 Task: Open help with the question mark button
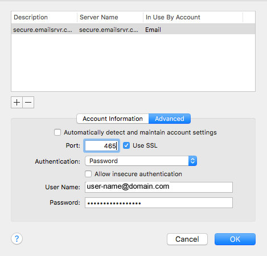(x=17, y=238)
